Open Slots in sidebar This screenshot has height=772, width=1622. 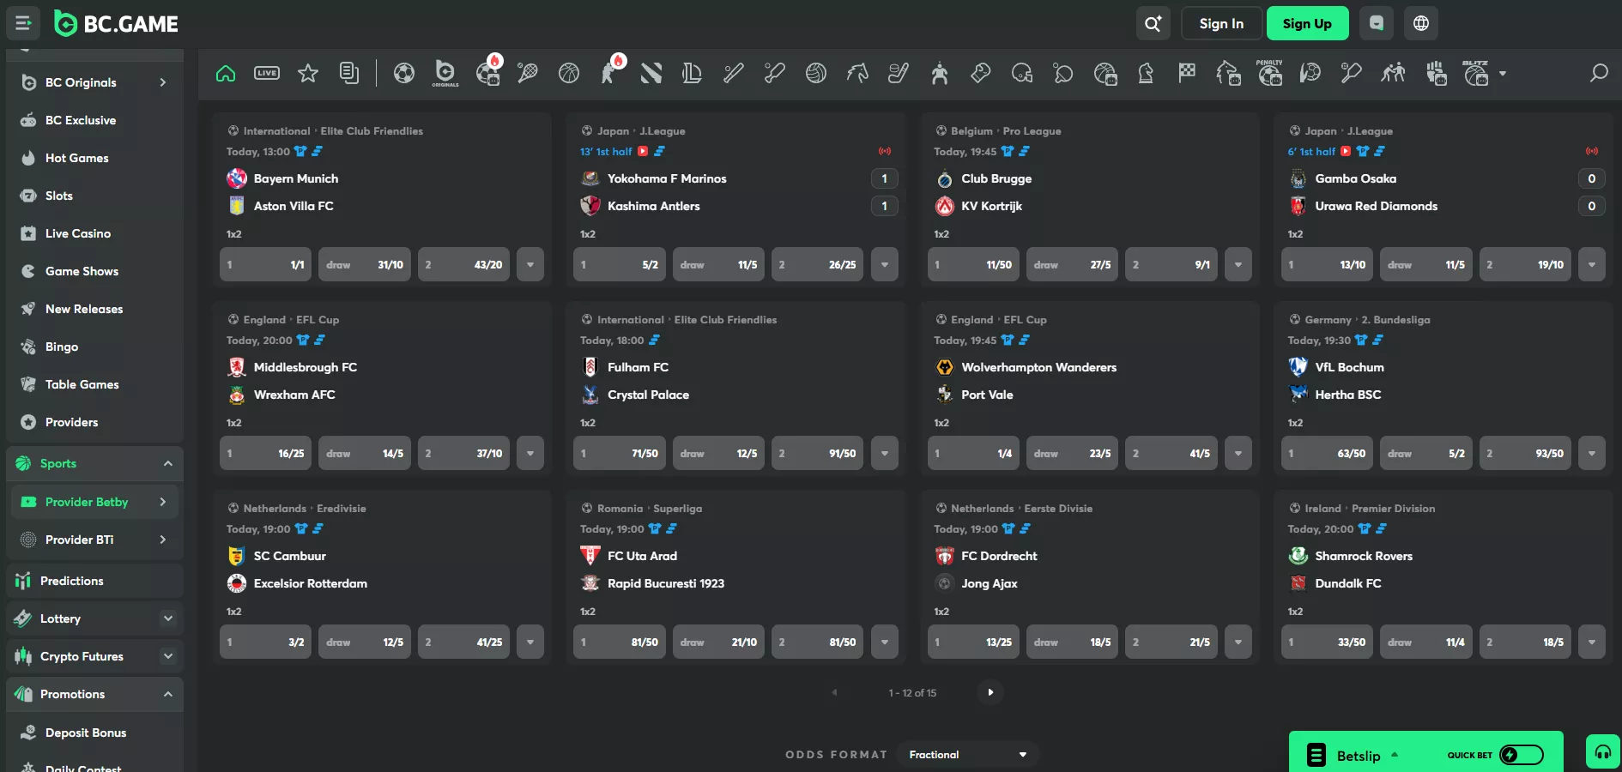coord(94,196)
